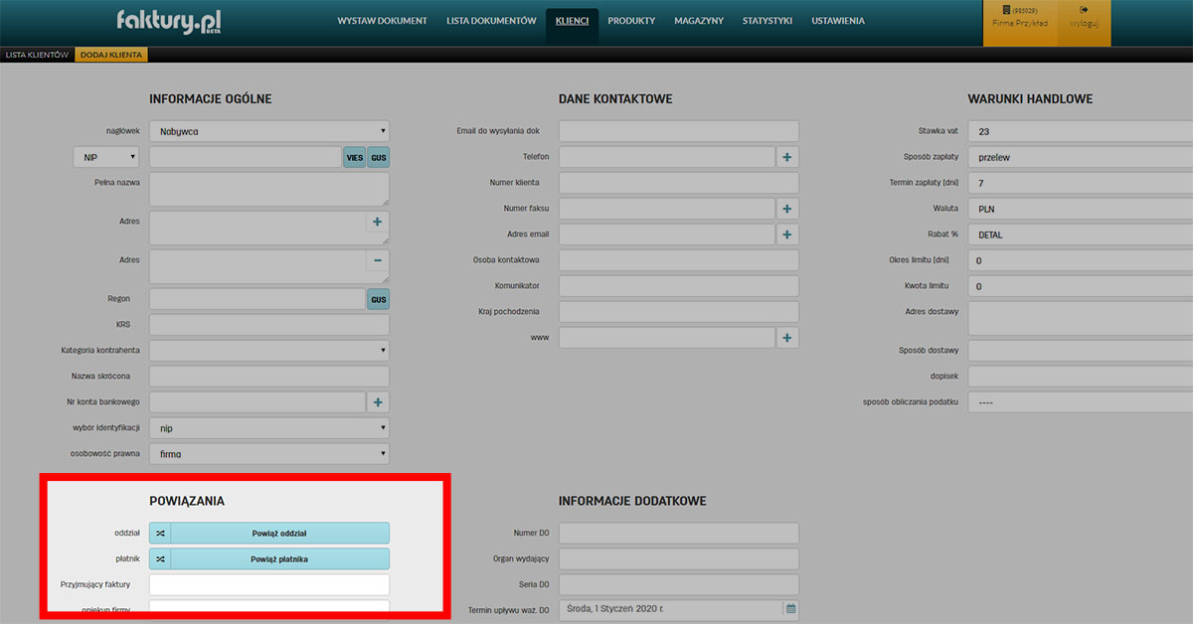
Task: Add another fax number with plus icon
Action: pos(787,209)
